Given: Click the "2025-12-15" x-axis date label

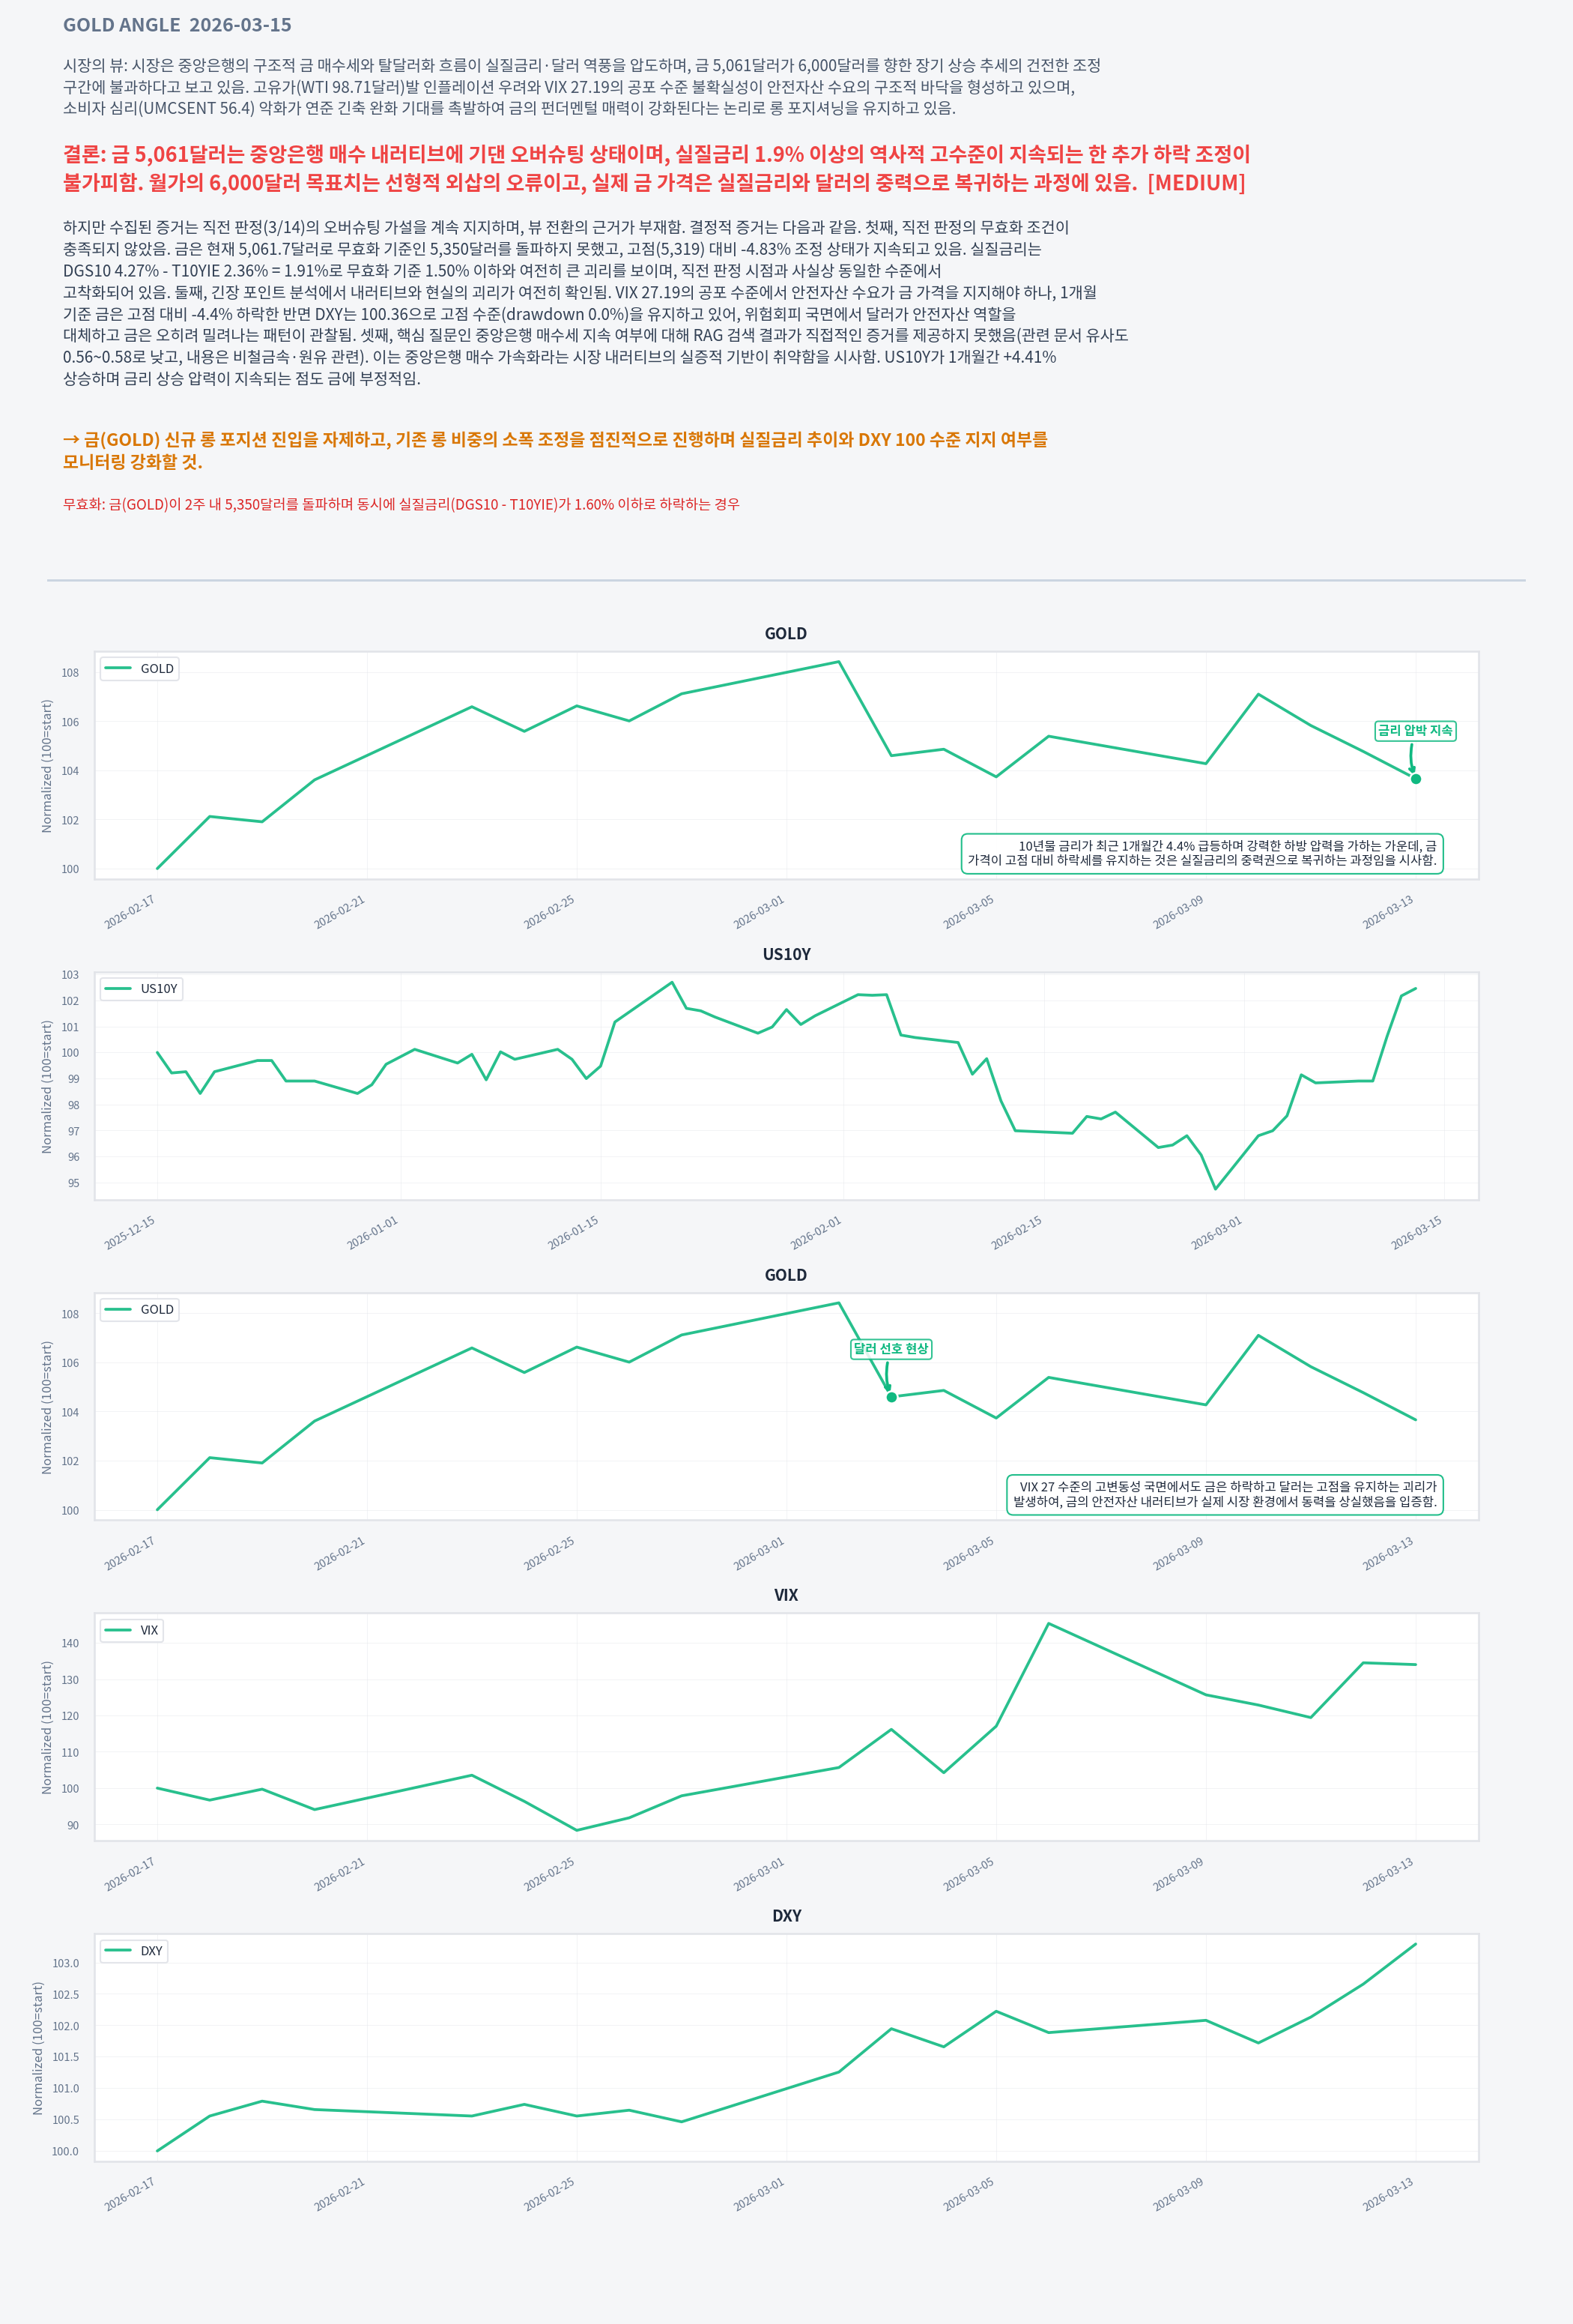Looking at the screenshot, I should 130,1232.
